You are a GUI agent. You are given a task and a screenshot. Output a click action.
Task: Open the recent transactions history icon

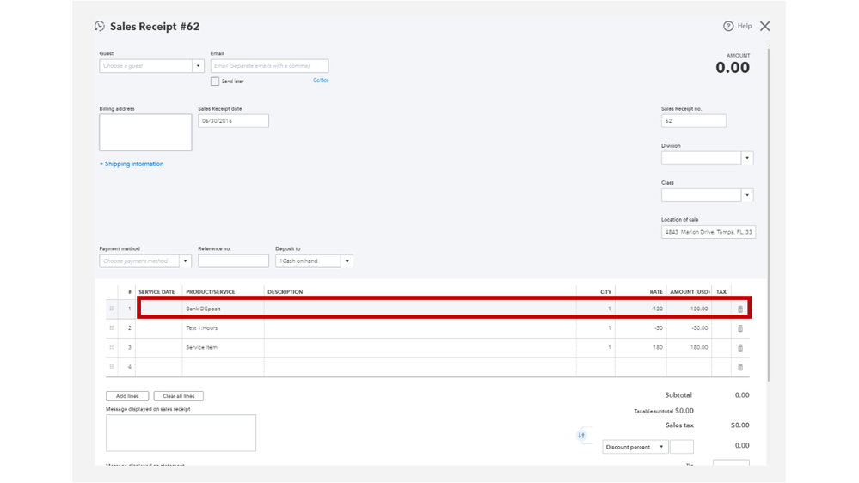[x=100, y=27]
